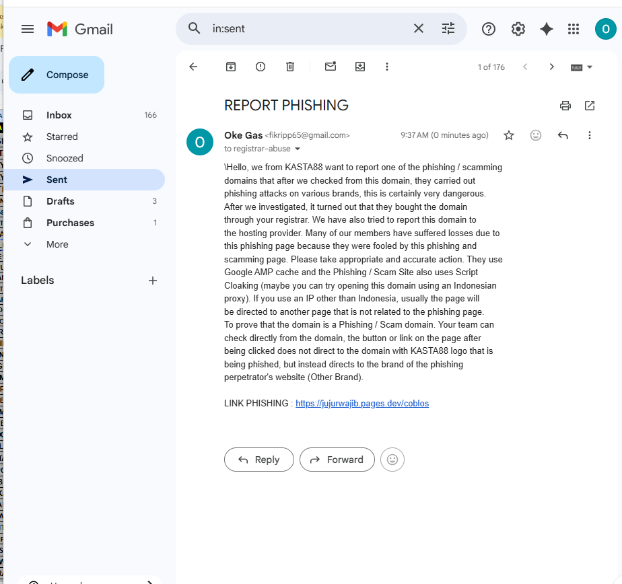Open the message More options dots

590,136
